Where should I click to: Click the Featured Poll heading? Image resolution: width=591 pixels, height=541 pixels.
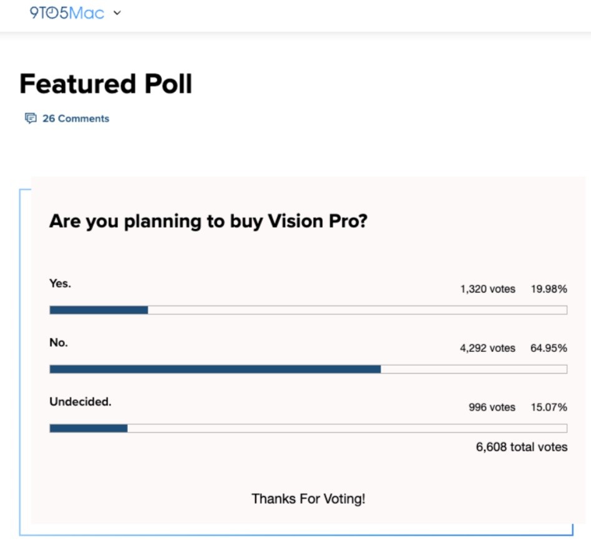click(x=106, y=84)
